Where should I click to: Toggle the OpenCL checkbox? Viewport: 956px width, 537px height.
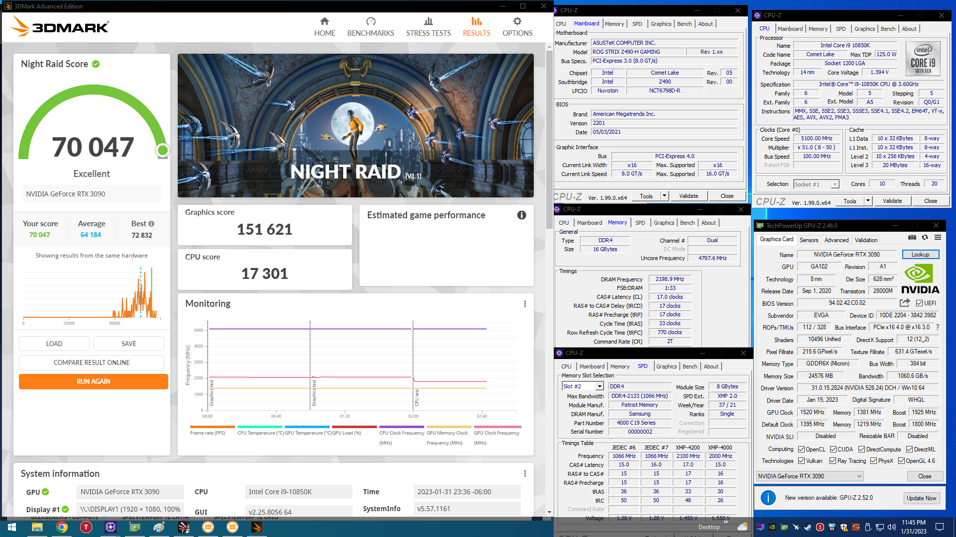coord(801,449)
